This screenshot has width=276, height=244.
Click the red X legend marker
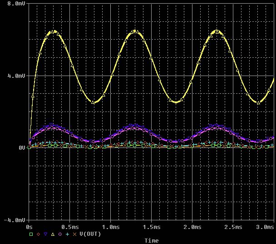click(x=74, y=234)
